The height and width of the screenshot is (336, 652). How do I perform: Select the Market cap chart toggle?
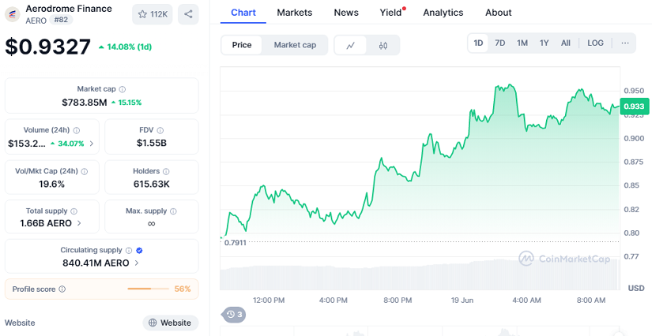point(295,45)
